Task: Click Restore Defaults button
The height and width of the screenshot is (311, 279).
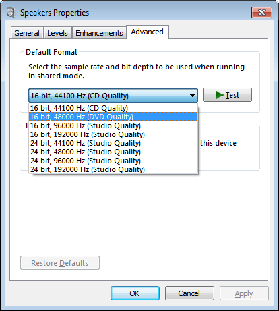Action: [x=60, y=263]
